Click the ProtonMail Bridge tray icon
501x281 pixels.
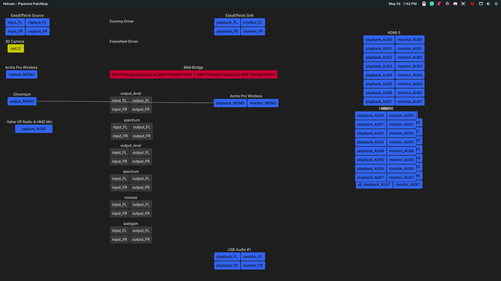(424, 4)
